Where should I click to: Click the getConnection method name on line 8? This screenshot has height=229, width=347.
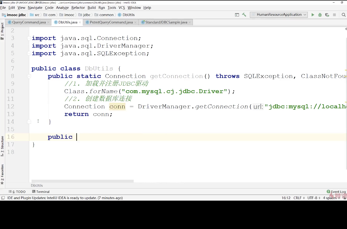[x=176, y=76]
